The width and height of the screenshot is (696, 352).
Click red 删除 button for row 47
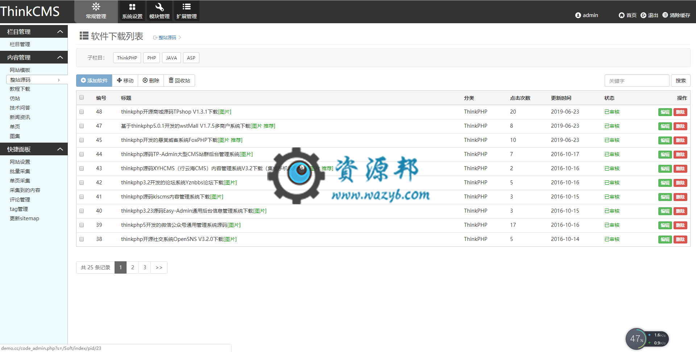point(680,126)
